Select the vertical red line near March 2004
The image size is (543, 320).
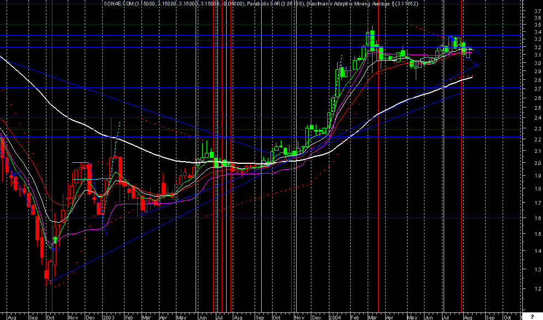[x=378, y=164]
